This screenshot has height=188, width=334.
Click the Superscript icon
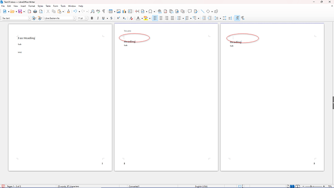(119, 18)
